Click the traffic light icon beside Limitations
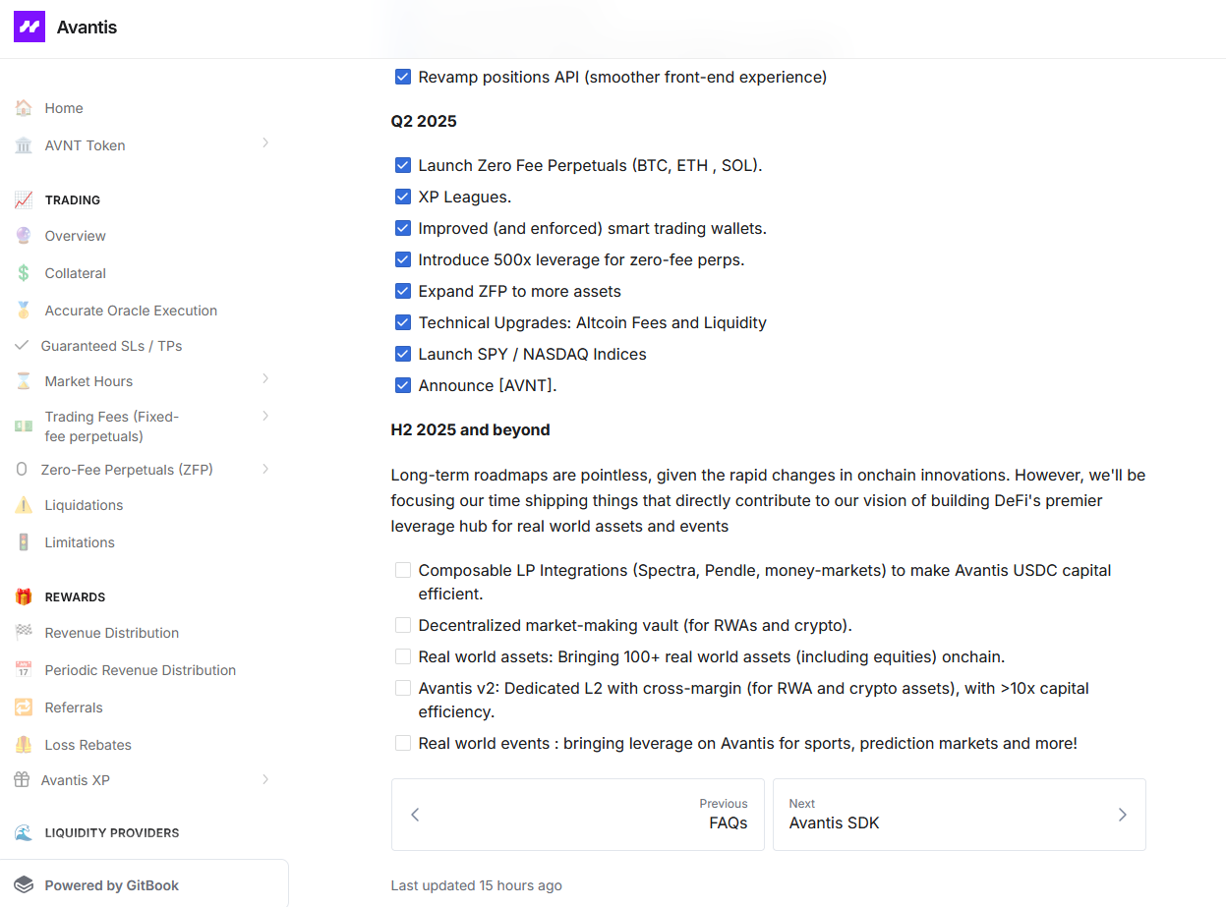 click(24, 542)
